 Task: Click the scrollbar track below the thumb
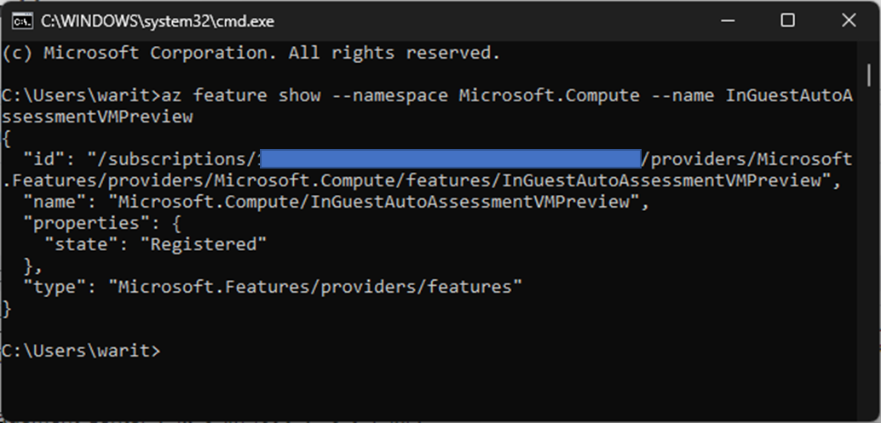(868, 247)
